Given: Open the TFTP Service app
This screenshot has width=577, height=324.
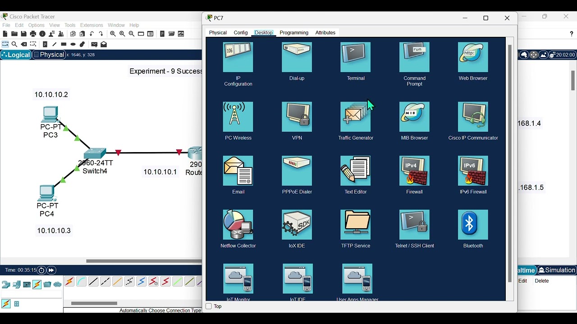Looking at the screenshot, I should click(x=356, y=225).
